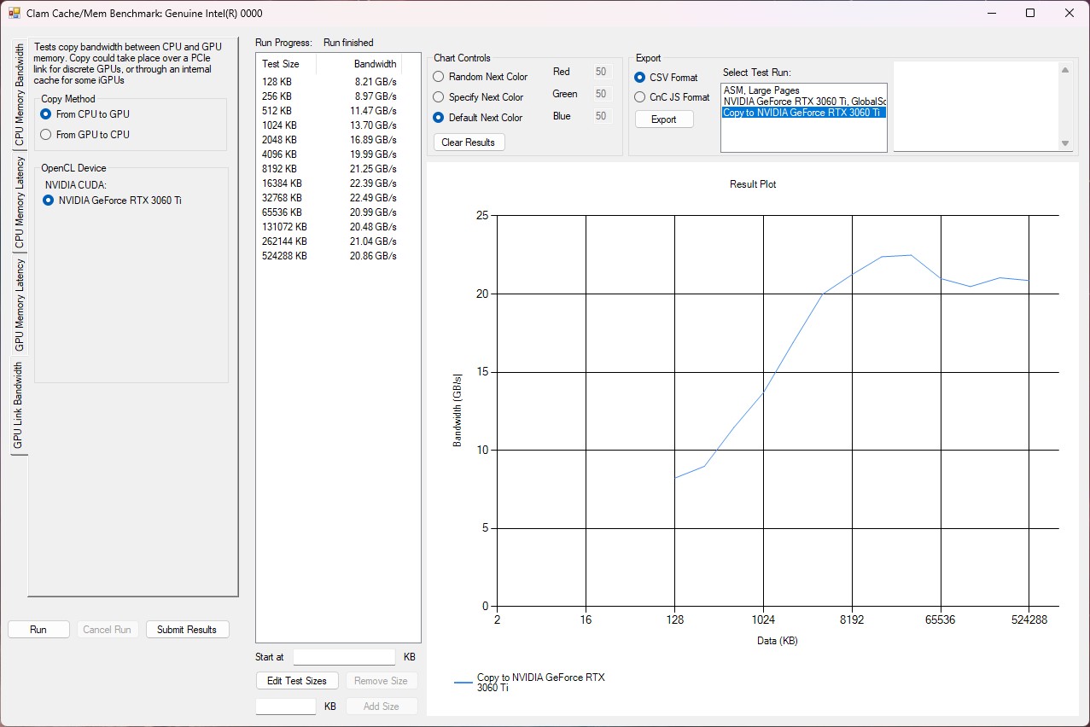This screenshot has height=727, width=1090.
Task: Choose Specify Next Color option
Action: (478, 97)
